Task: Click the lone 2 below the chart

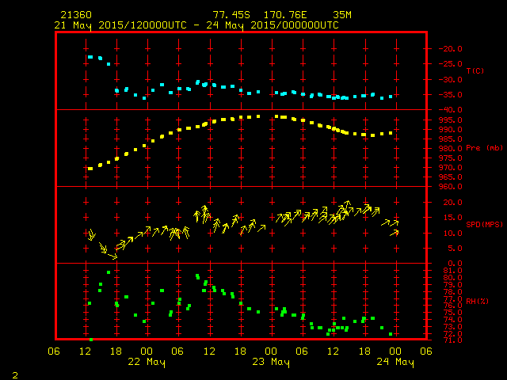Action: 15,375
